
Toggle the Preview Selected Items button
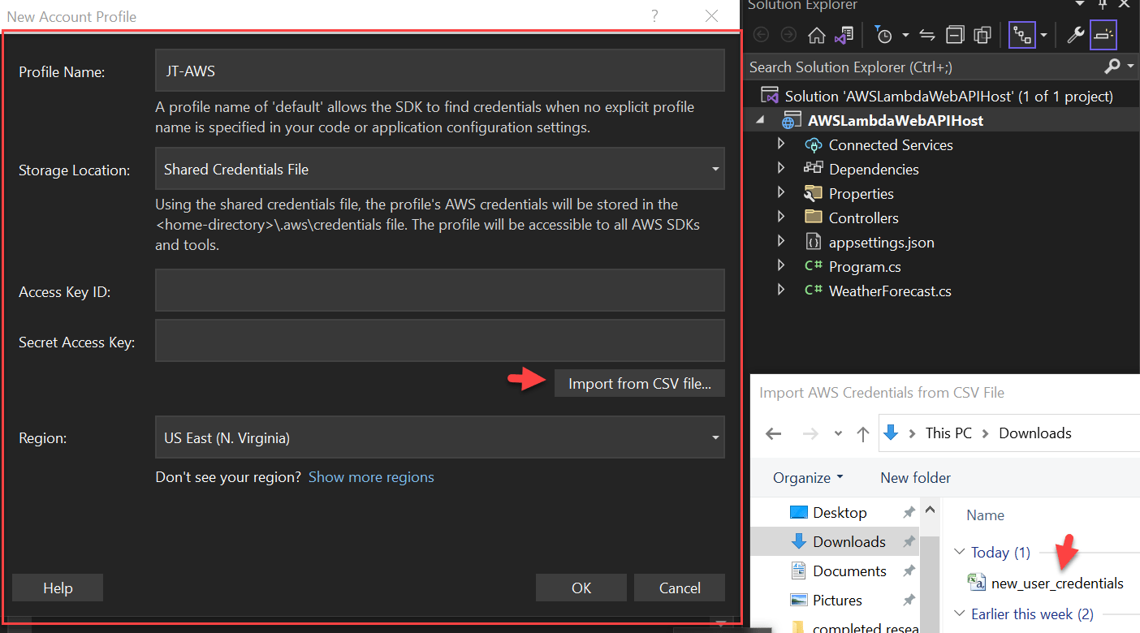click(x=1103, y=35)
